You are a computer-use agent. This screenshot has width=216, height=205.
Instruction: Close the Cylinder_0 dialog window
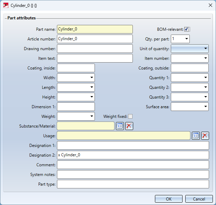[210, 6]
